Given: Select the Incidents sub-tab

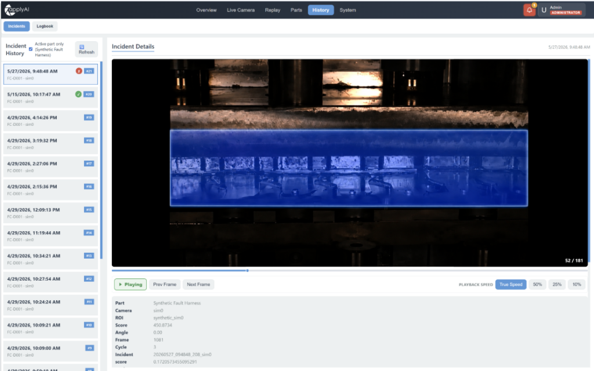Looking at the screenshot, I should [x=17, y=26].
